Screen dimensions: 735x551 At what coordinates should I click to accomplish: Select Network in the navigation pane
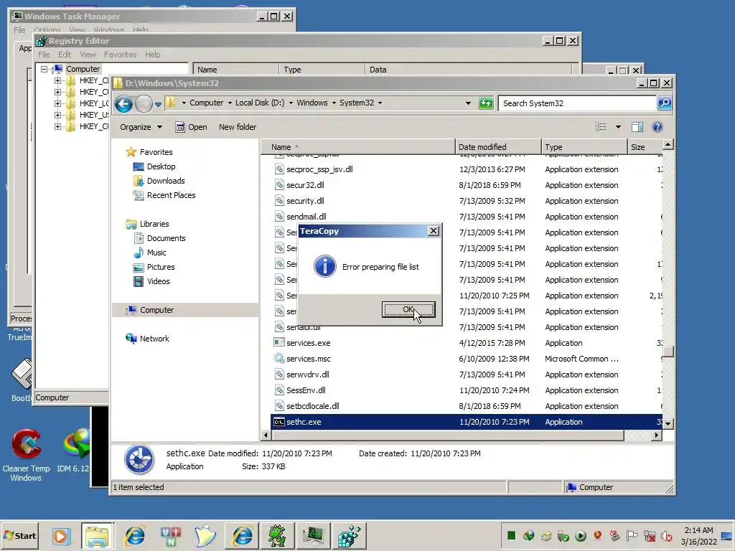[x=154, y=339]
